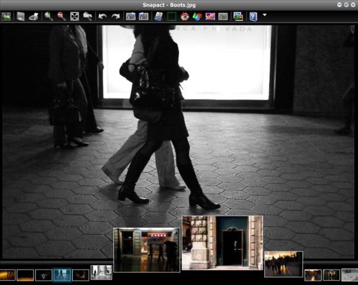358x285 pixels.
Task: Undo the last edit
Action: (x=102, y=16)
